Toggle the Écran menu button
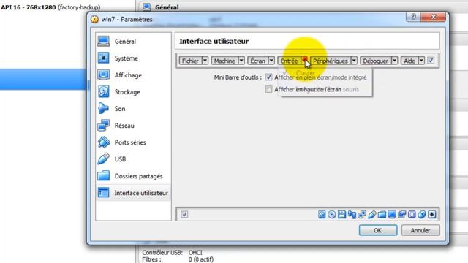The height and width of the screenshot is (263, 468). click(x=258, y=61)
